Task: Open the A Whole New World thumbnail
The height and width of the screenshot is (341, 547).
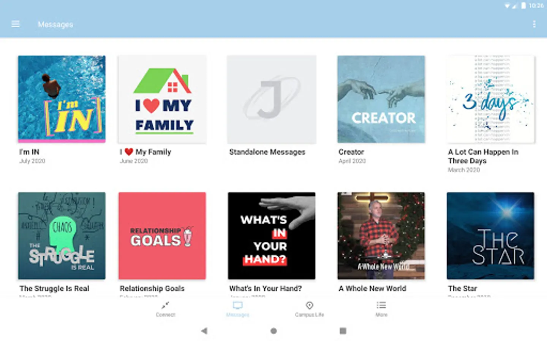Action: coord(381,236)
